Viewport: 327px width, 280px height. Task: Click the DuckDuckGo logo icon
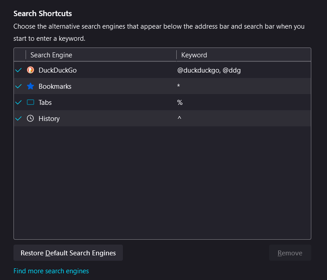(31, 70)
